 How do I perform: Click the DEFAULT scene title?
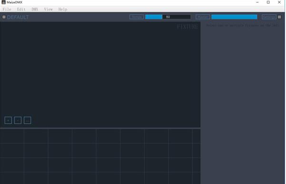[18, 17]
